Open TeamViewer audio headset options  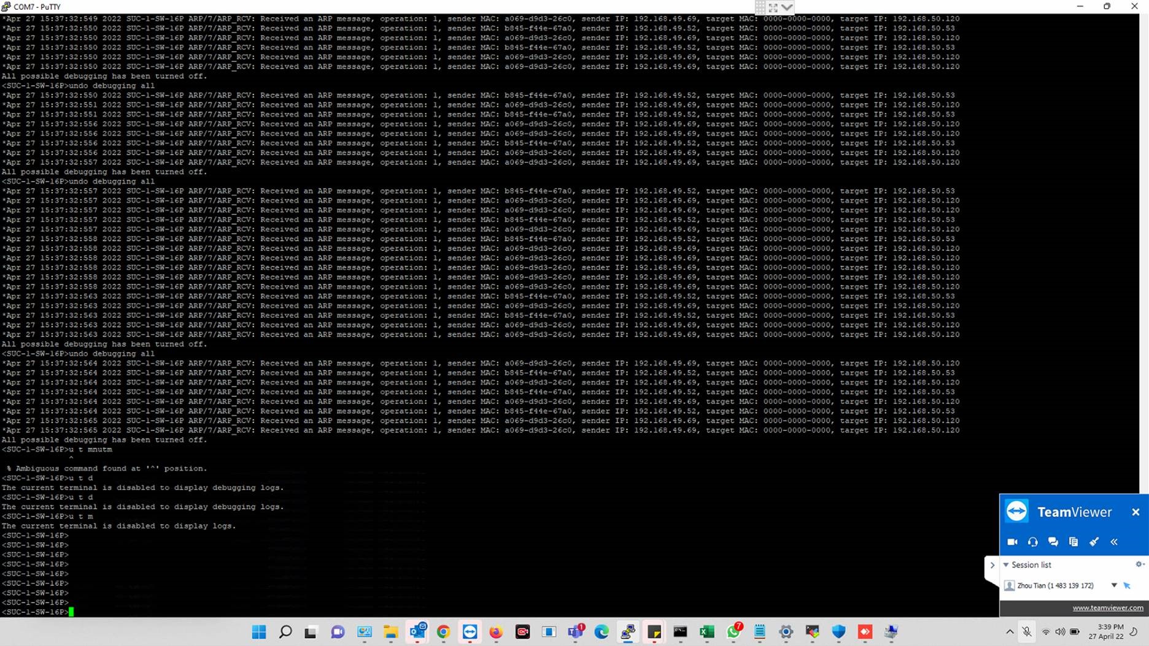[x=1033, y=542]
